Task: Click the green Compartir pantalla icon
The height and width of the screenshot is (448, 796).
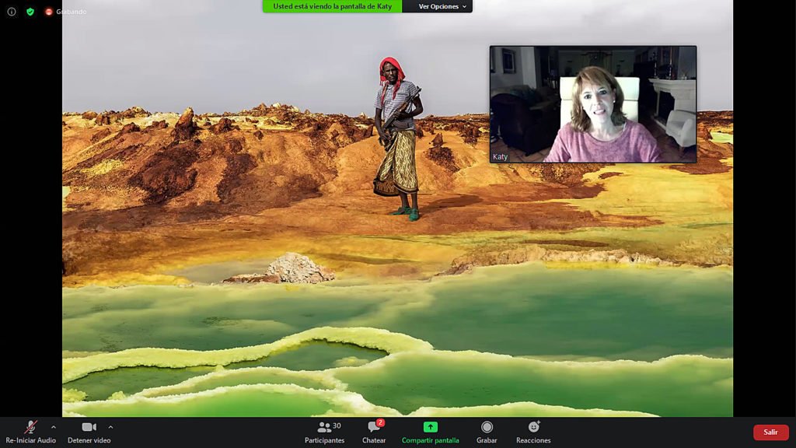Action: 430,427
